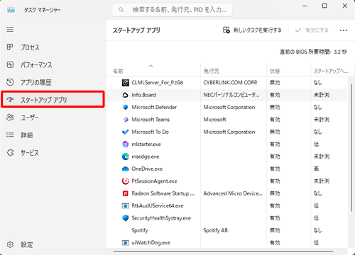Click 低 impact value for mlstarter.exe
This screenshot has height=255, width=355.
pos(316,144)
